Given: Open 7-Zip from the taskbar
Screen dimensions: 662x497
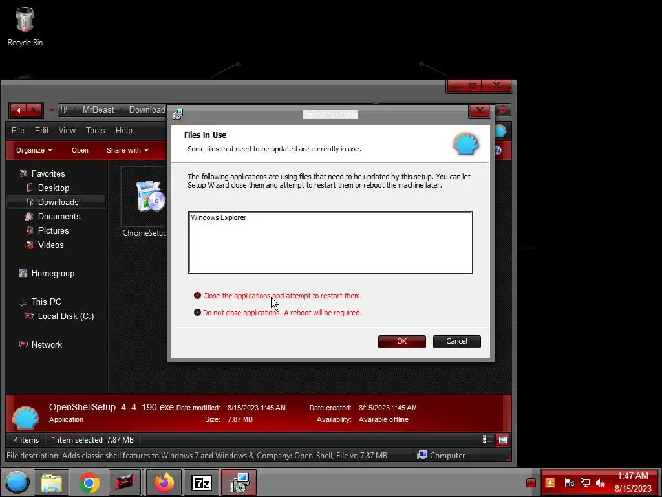Looking at the screenshot, I should click(202, 483).
